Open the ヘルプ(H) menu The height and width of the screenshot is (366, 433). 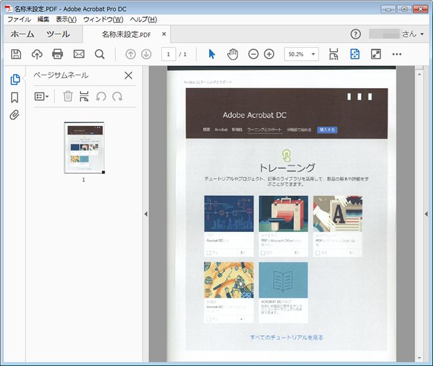point(143,19)
